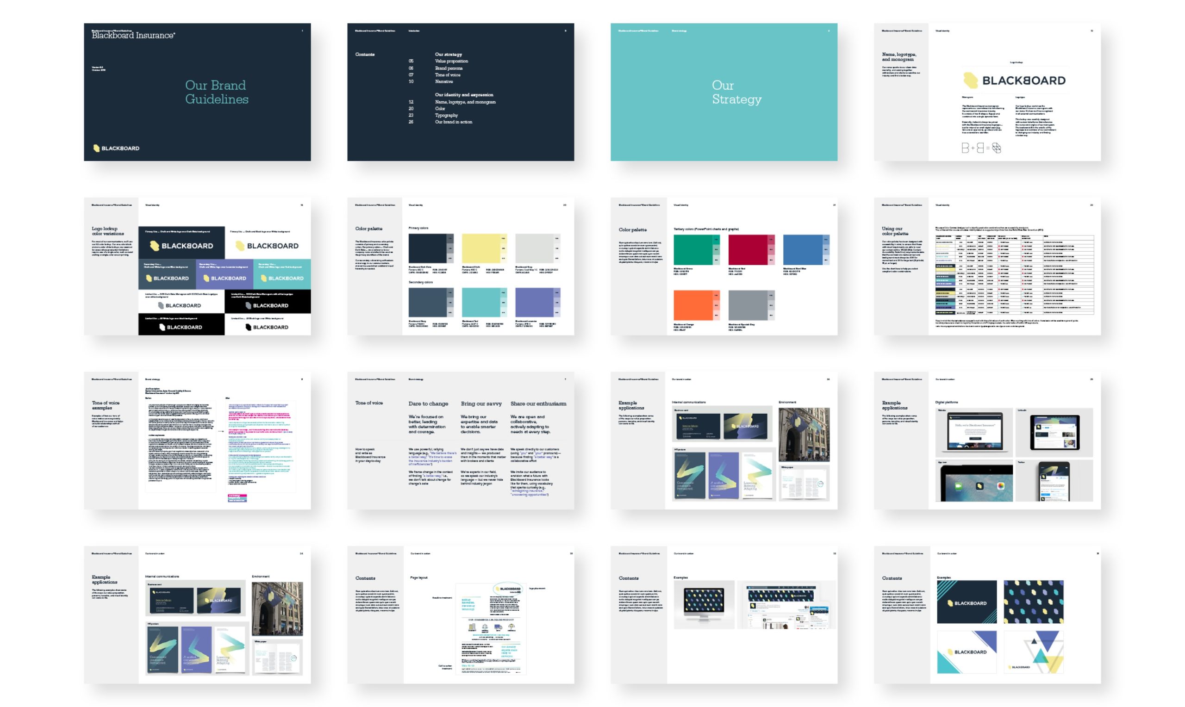1185x707 pixels.
Task: Click the B+B monogram construction diagram
Action: coord(980,148)
